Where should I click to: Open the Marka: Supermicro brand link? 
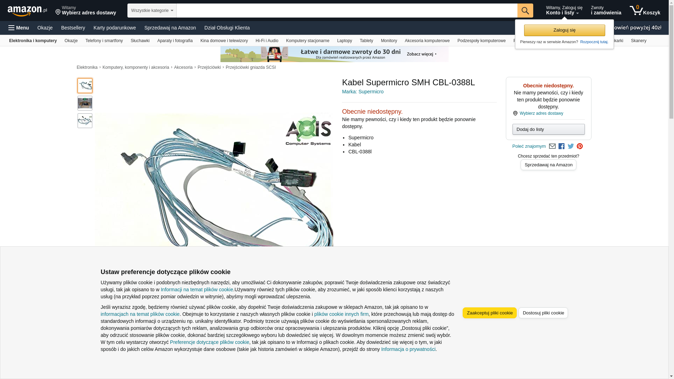pyautogui.click(x=363, y=92)
